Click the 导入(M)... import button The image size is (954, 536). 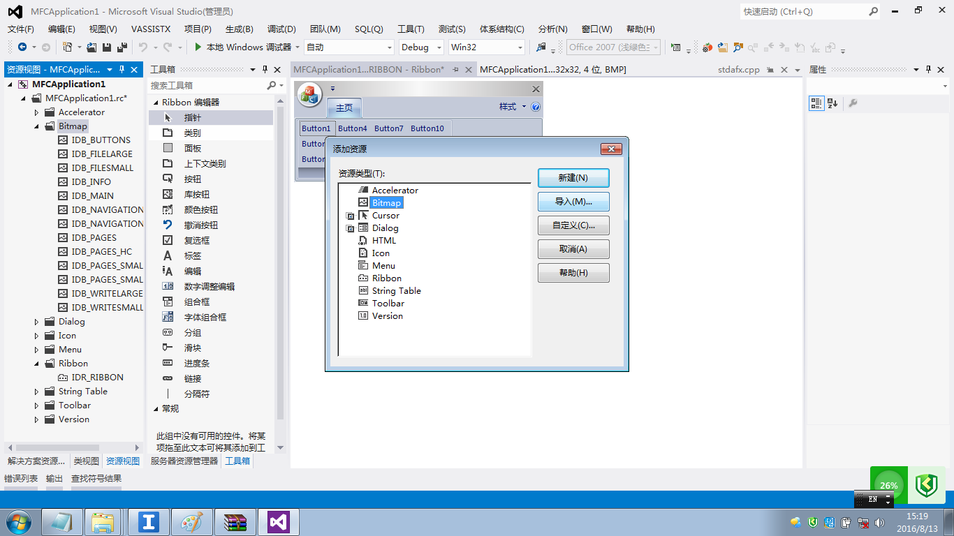pos(573,202)
